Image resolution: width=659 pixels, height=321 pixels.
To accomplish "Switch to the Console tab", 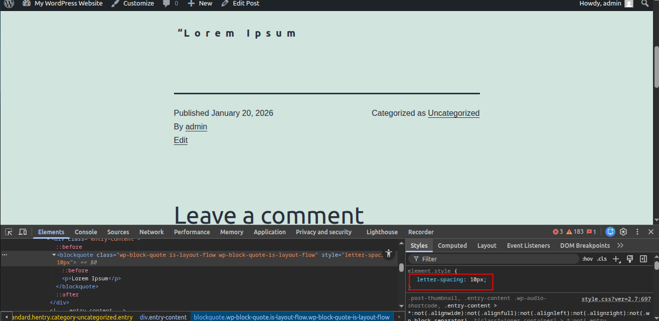I will point(86,232).
